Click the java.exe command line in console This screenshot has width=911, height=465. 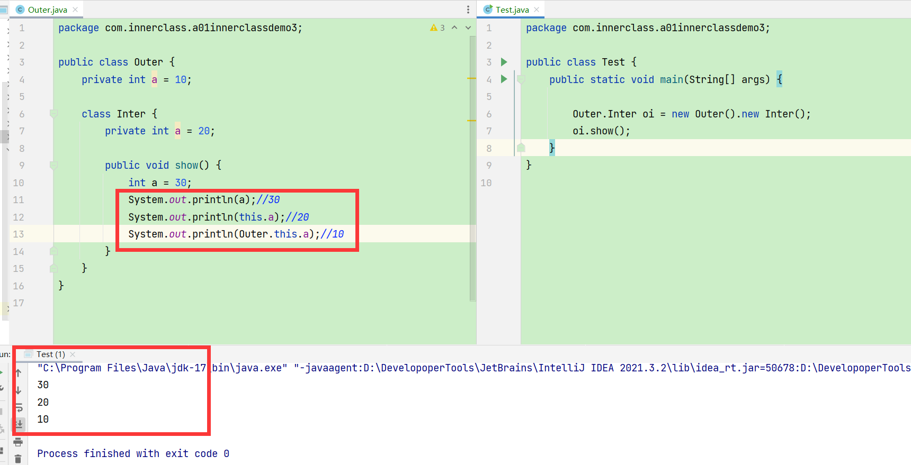(474, 368)
